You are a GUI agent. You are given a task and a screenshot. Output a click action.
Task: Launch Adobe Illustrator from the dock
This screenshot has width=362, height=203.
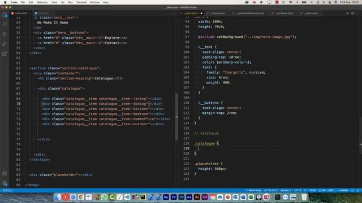click(197, 197)
